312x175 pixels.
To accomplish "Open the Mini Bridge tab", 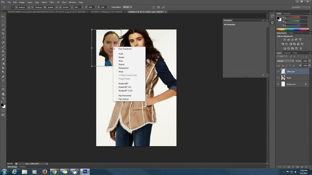I will 12,167.
